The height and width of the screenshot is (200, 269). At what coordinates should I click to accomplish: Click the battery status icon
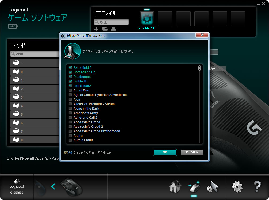tap(13, 26)
